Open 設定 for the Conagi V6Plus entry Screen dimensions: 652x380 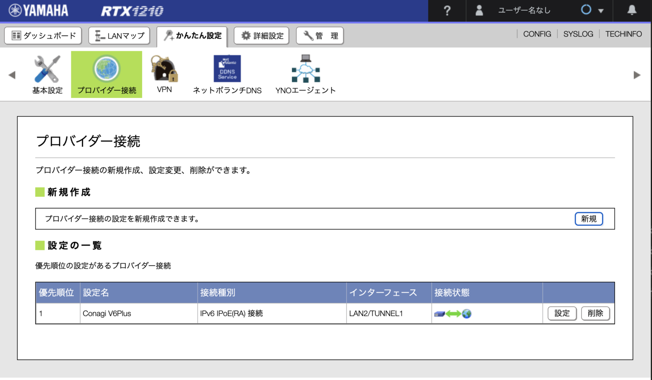(x=562, y=313)
